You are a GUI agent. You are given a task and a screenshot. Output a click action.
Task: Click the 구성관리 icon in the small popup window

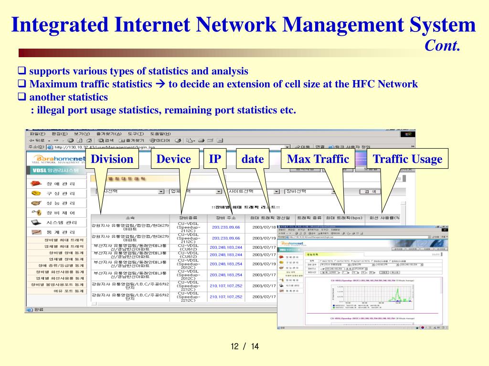[281, 263]
